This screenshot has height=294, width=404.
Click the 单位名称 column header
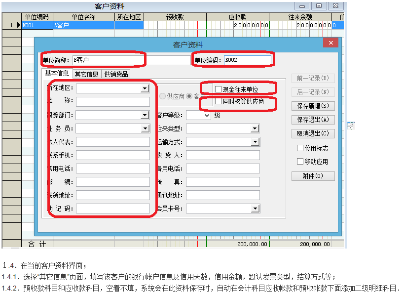84,17
